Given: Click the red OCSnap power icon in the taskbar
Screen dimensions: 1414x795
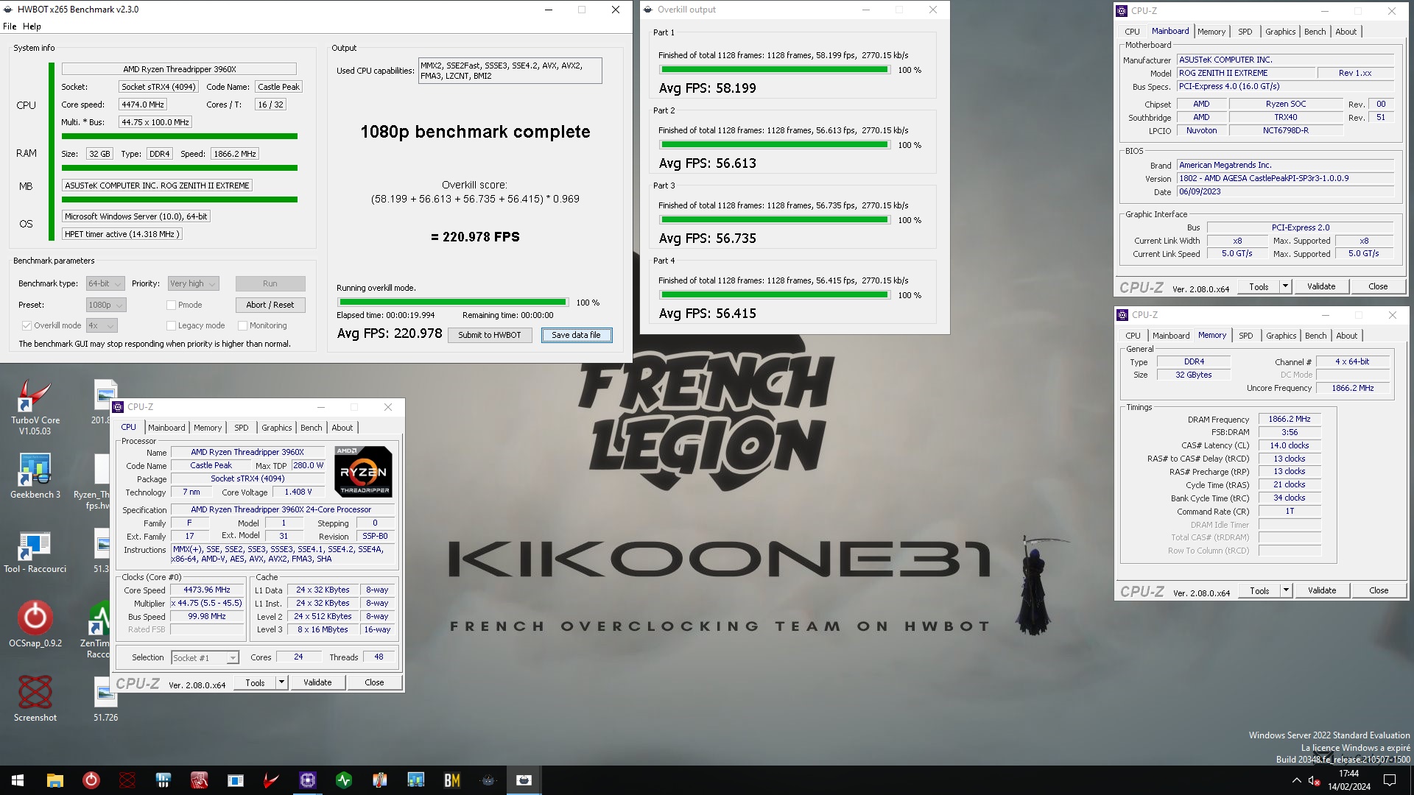Looking at the screenshot, I should pyautogui.click(x=91, y=780).
